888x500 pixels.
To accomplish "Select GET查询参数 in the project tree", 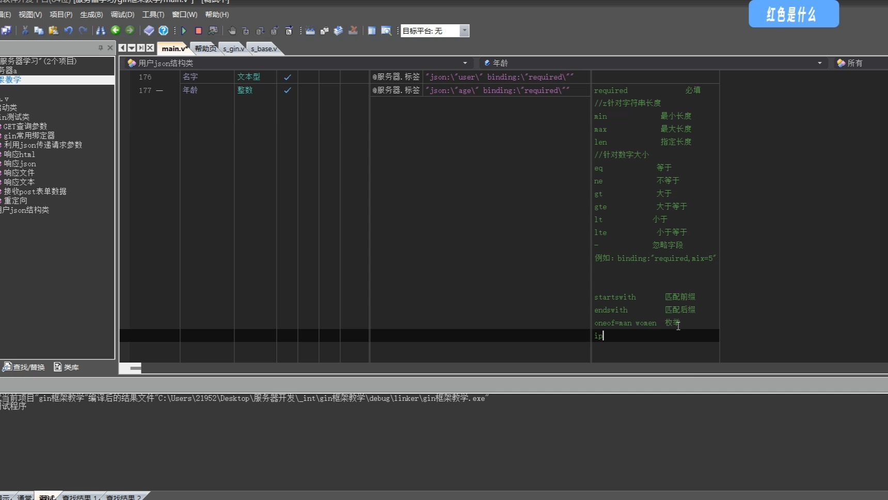I will click(x=25, y=126).
